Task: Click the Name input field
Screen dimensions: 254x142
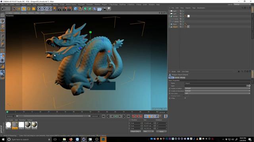Action: pyautogui.click(x=217, y=83)
